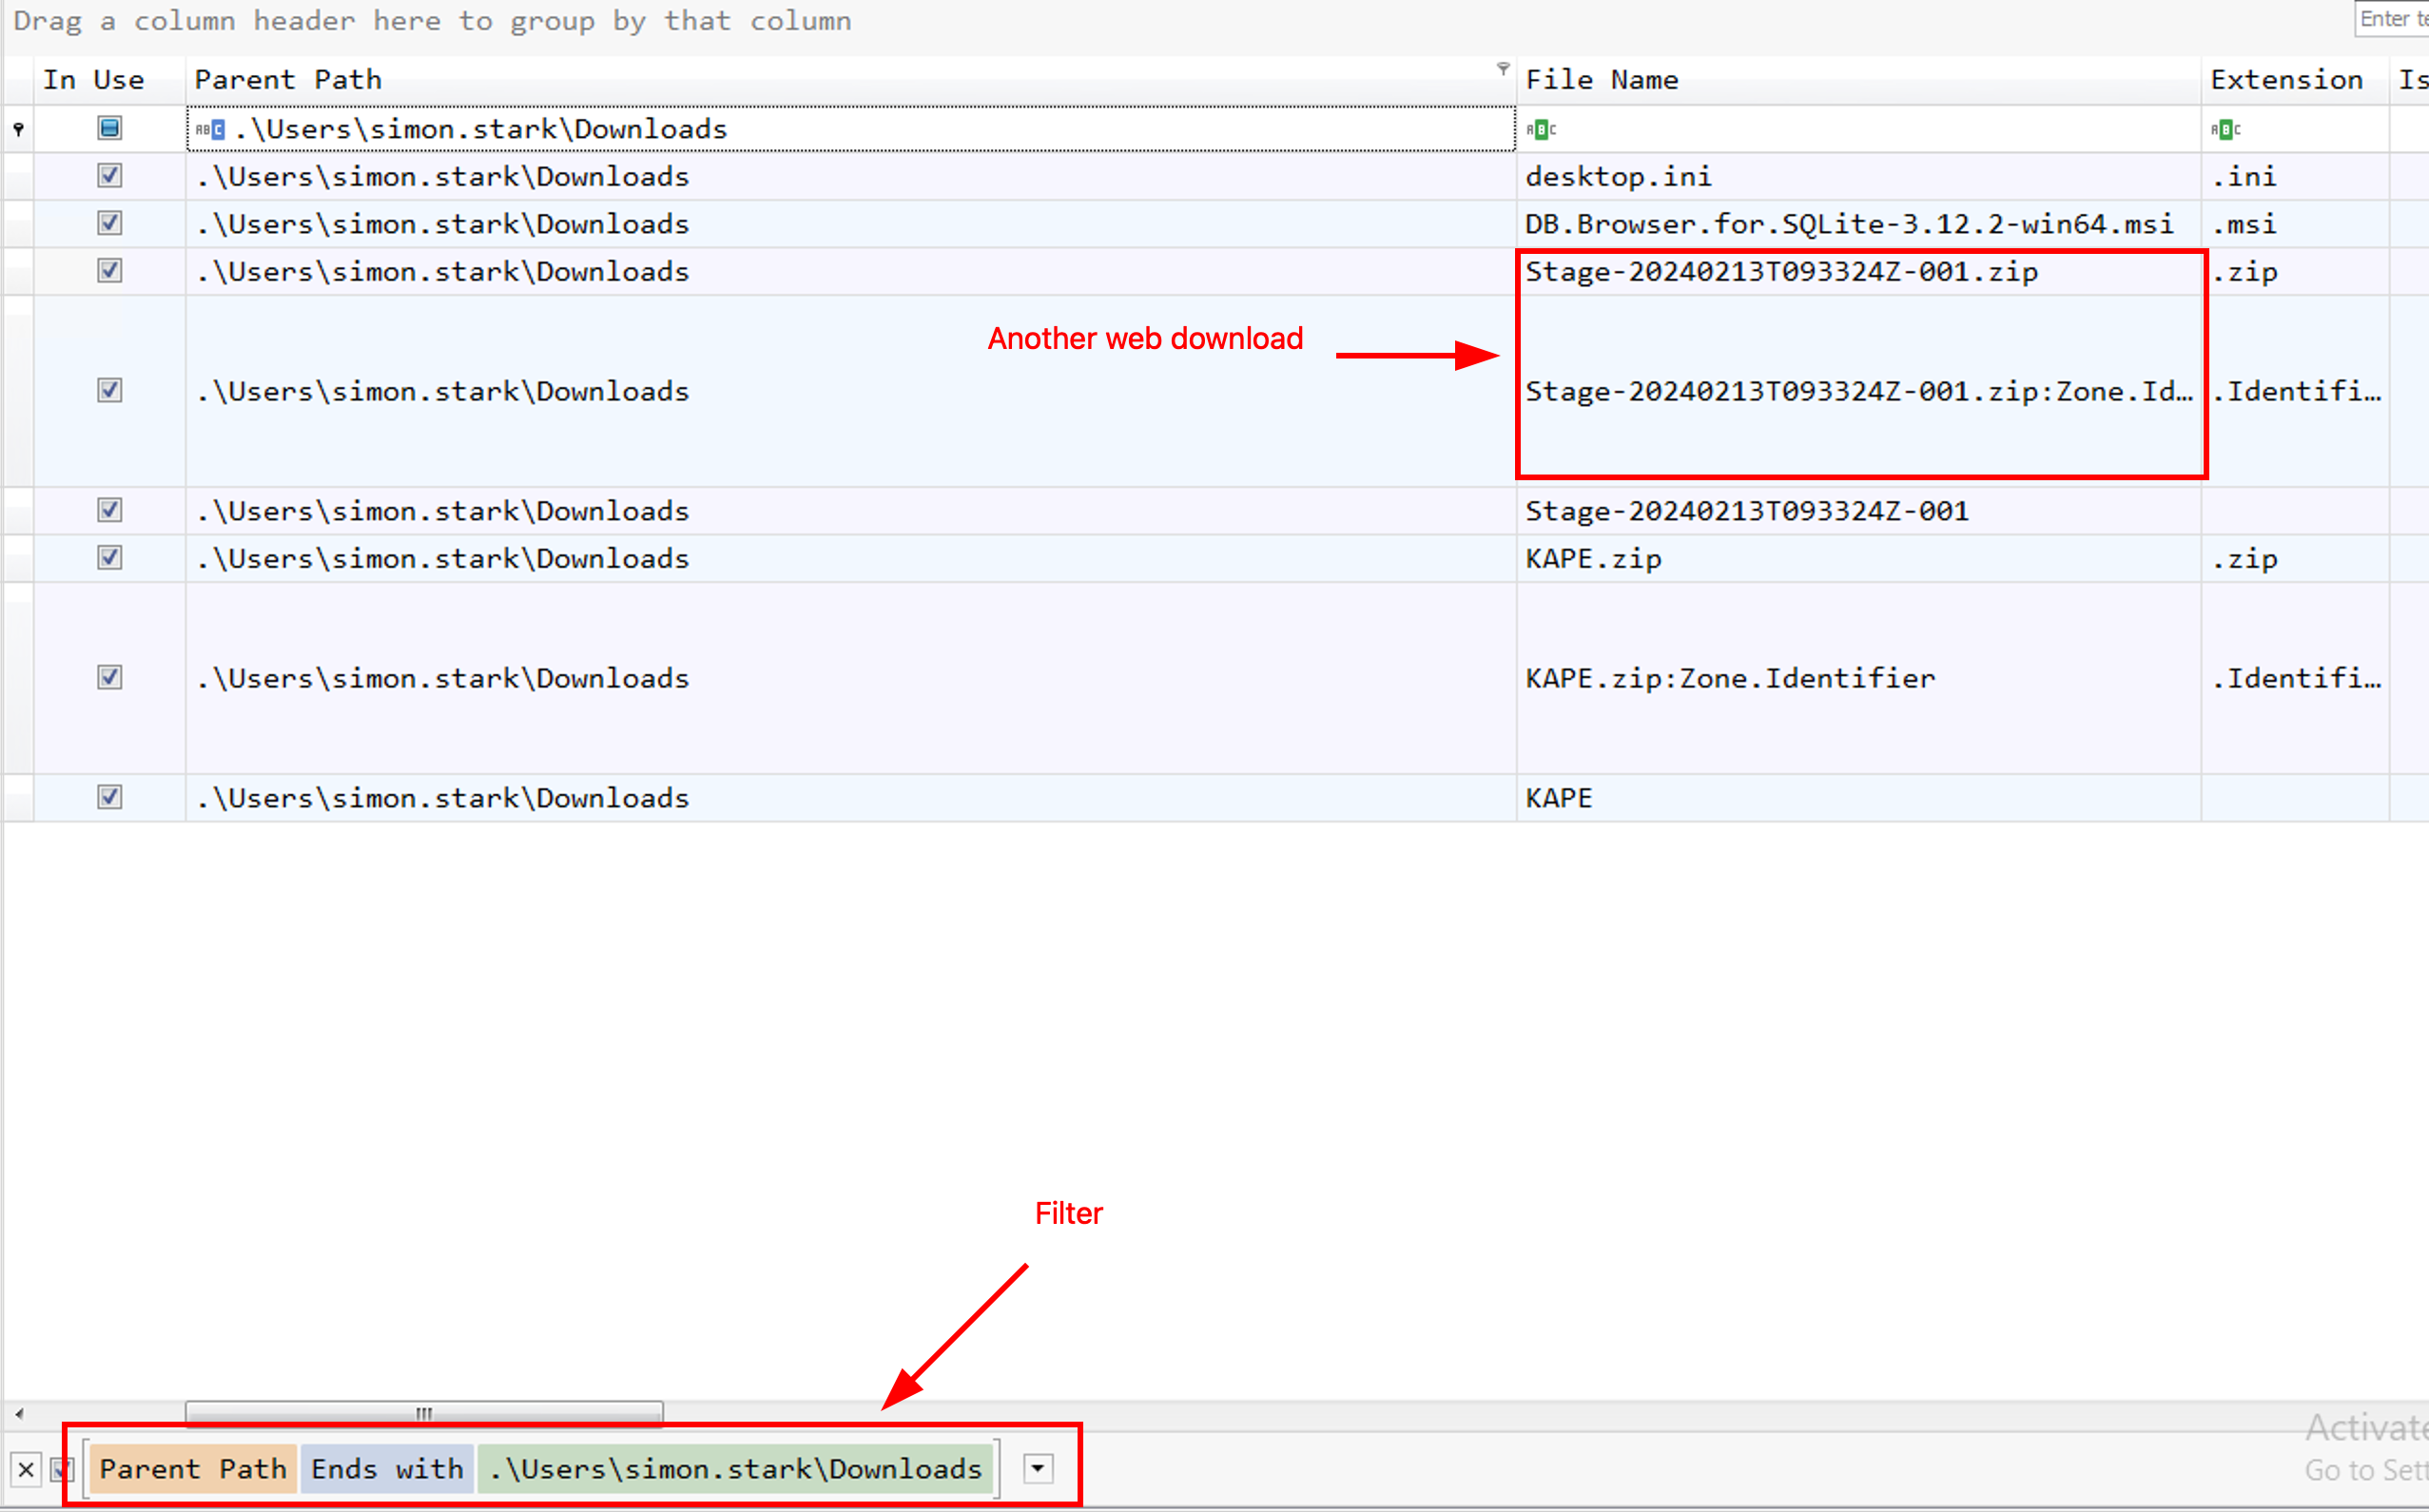Screen dimensions: 2429x1512
Task: Click the Parent Path column filter funnel icon
Action: coord(1502,68)
